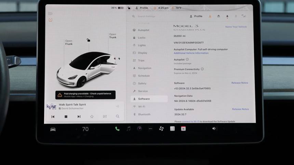Decrease cabin temperature left of 70
The image size is (294, 165).
point(76,129)
